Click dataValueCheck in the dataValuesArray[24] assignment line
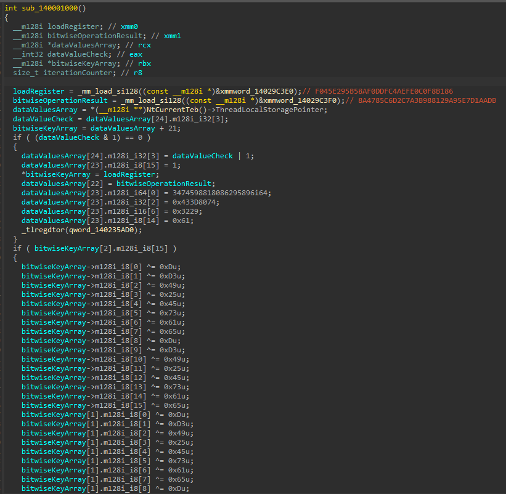 pyautogui.click(x=43, y=119)
